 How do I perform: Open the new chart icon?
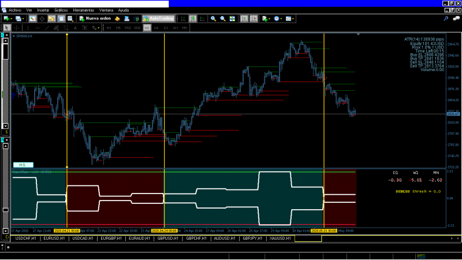[6, 18]
